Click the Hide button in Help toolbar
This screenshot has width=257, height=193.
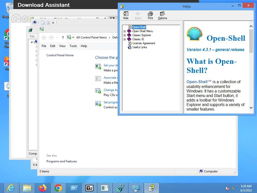click(x=126, y=15)
